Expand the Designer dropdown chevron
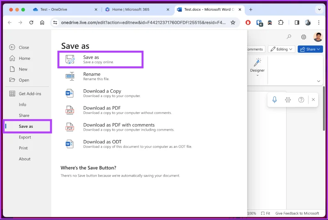328x220 pixels. (257, 75)
